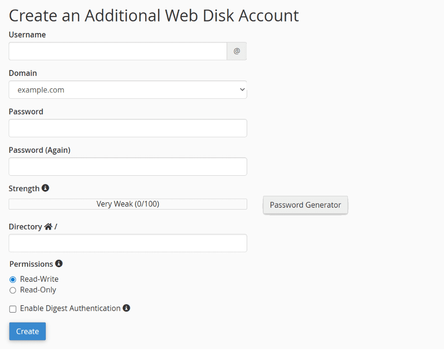Click the @ symbol addon
This screenshot has height=350, width=444.
pos(237,51)
